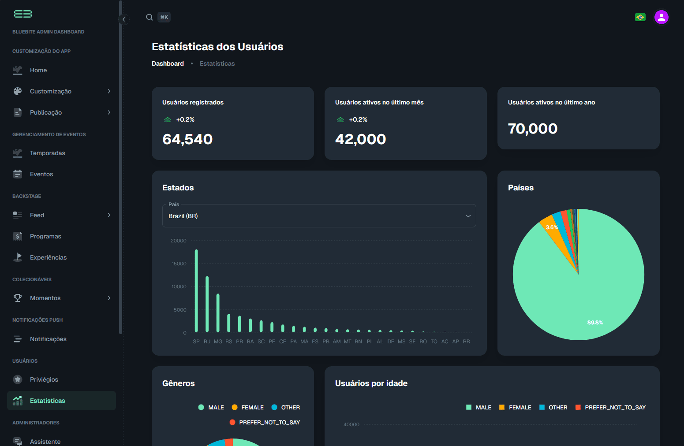Click the orange FEMALE legend swatch
684x446 pixels.
pyautogui.click(x=234, y=407)
